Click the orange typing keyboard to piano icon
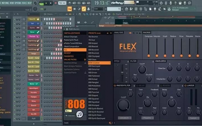This screenshot has width=202, height=126. (x=69, y=9)
